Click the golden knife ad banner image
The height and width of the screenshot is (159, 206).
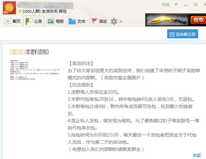168,20
